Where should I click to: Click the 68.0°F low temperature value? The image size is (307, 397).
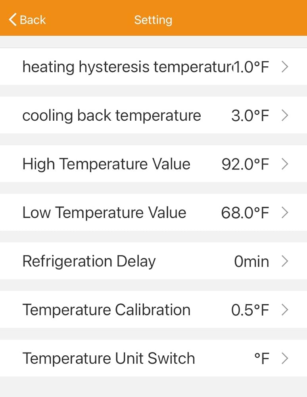[245, 212]
